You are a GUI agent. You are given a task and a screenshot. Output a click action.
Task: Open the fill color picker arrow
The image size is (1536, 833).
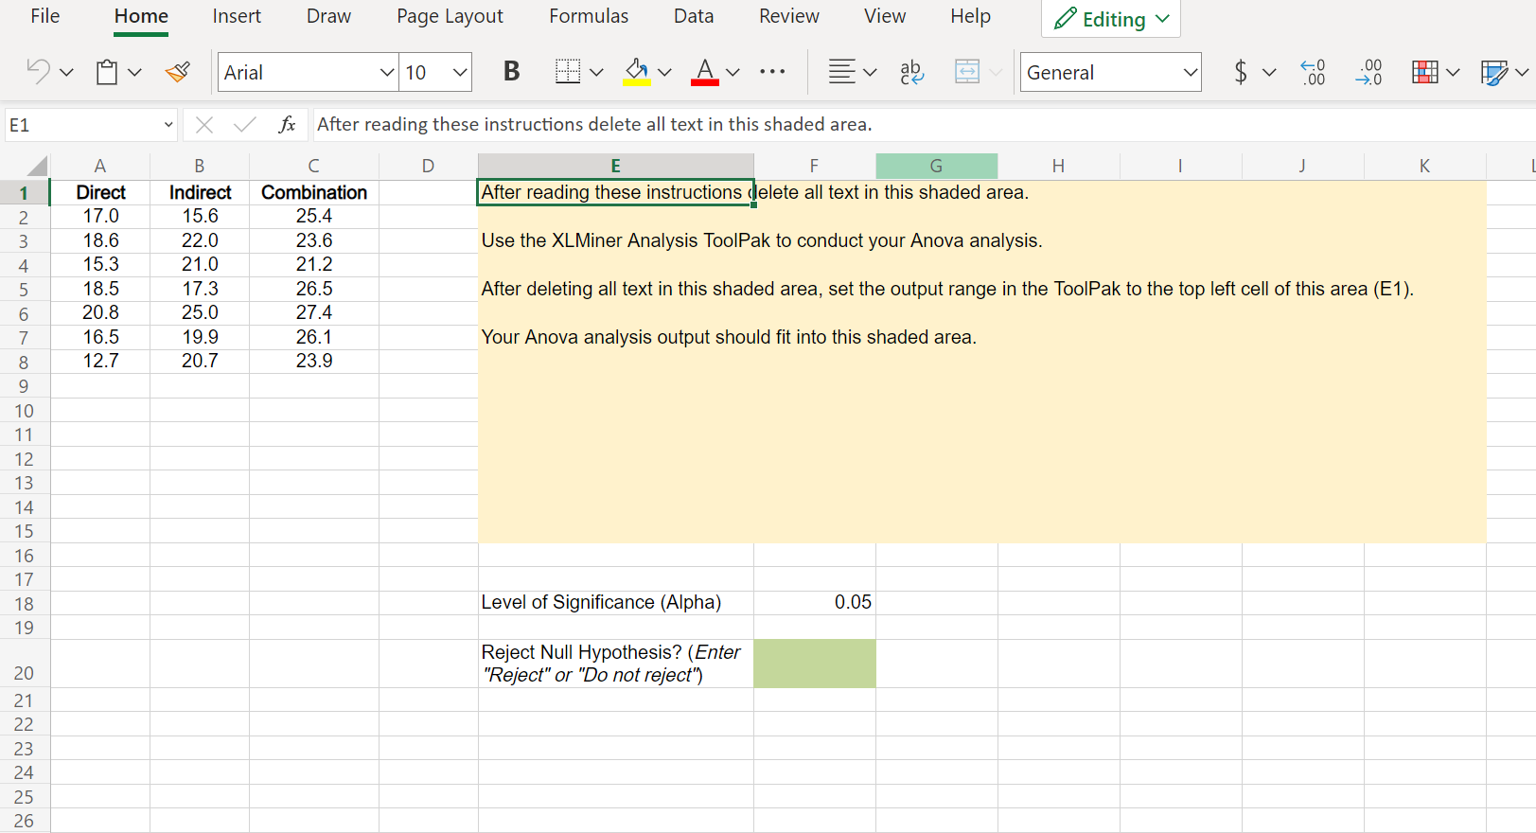pyautogui.click(x=664, y=72)
